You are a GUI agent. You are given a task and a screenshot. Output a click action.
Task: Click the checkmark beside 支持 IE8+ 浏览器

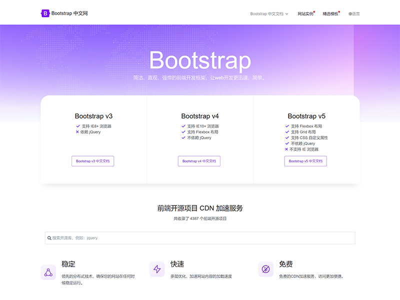click(x=78, y=126)
